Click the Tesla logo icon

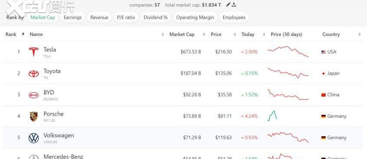click(x=34, y=52)
